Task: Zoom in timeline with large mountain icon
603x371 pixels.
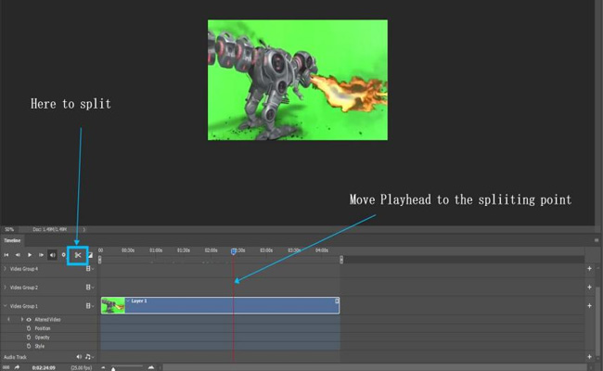Action: [151, 367]
